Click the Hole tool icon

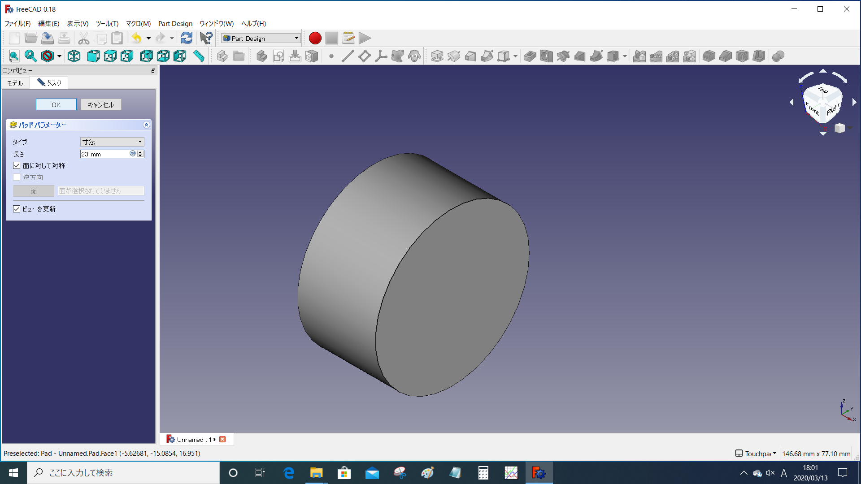click(546, 56)
